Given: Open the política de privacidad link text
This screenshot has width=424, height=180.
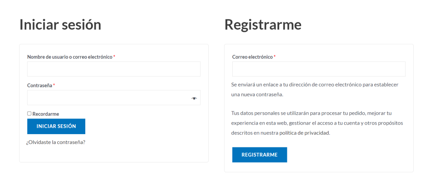Looking at the screenshot, I should coord(307,133).
